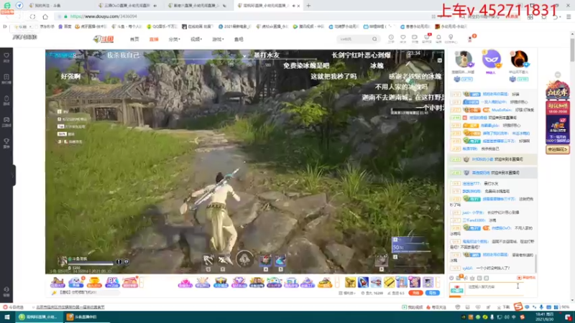Toggle the muted speaker icon on third browser tab
Image resolution: width=575 pixels, height=323 pixels.
224,6
